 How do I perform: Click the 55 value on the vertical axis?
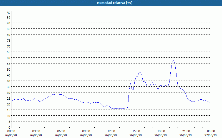(9, 63)
